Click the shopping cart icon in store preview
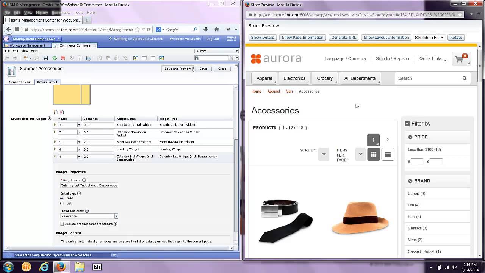Viewport: 485px width, 273px height. [x=462, y=59]
